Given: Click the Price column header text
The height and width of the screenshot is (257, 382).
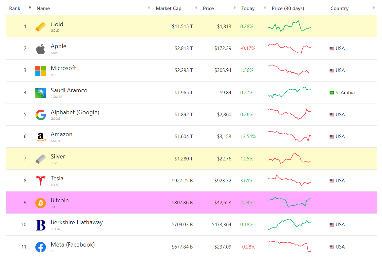Looking at the screenshot, I should (208, 9).
